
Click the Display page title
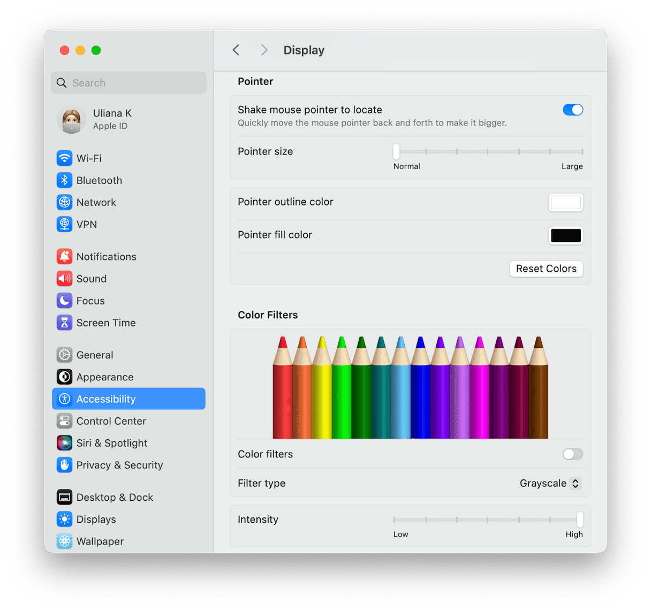(304, 50)
